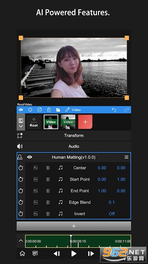The width and height of the screenshot is (148, 264).
Task: Click the wiggle icon for Invert
Action: [x=48, y=214]
